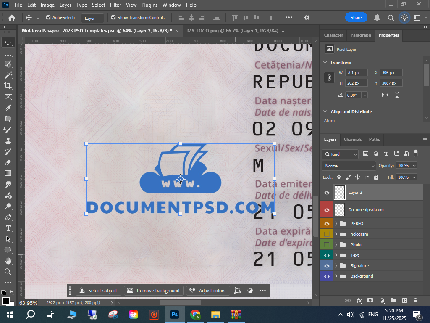Delete layer using trash icon
This screenshot has height=323, width=430.
[415, 300]
